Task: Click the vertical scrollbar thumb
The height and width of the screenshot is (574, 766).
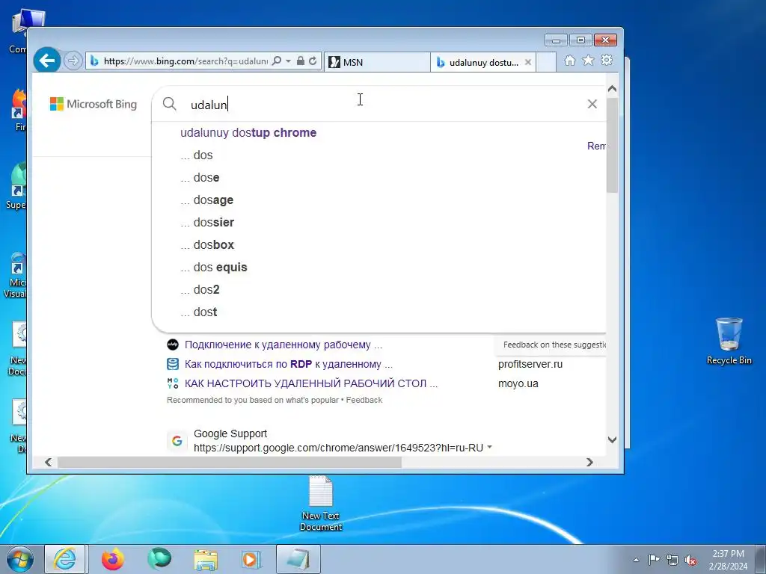Action: click(612, 145)
